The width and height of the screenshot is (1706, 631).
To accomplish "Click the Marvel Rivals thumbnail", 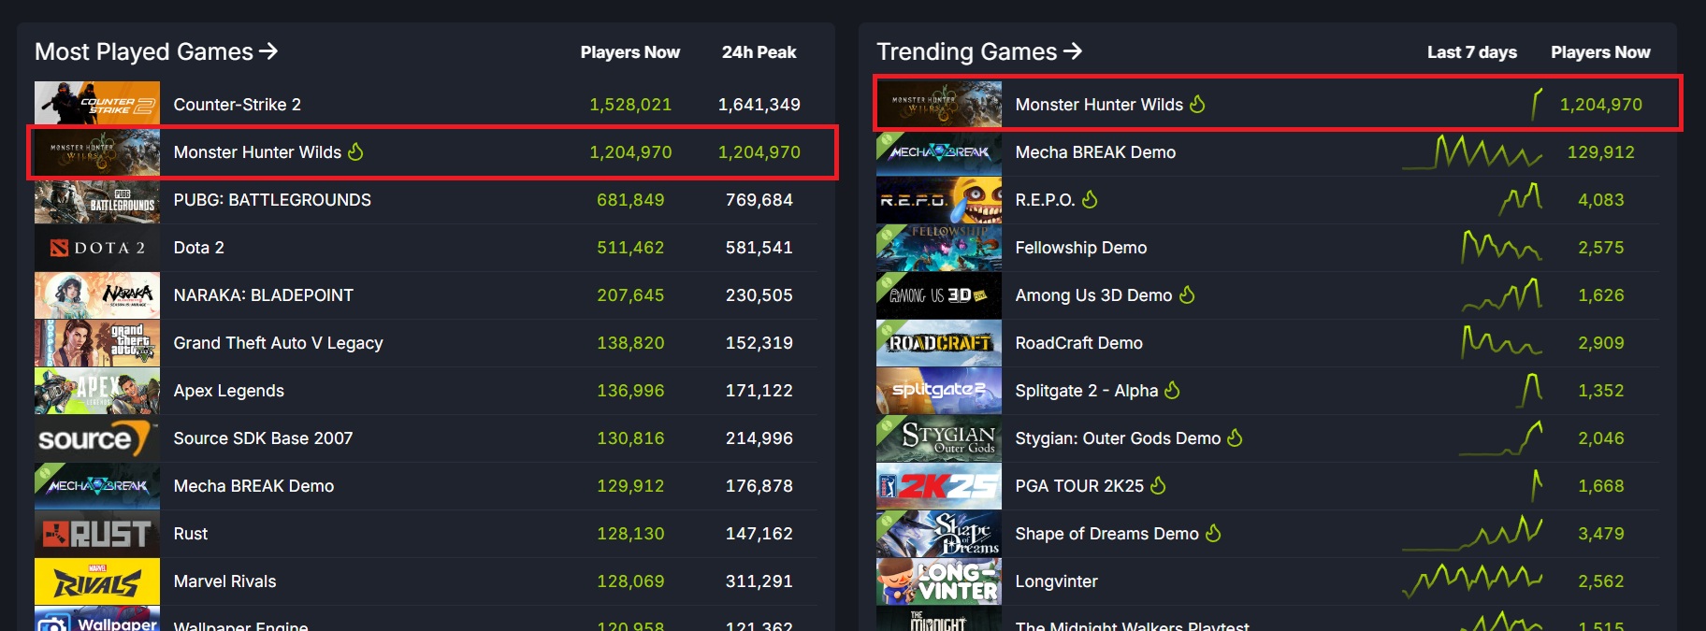I will pos(97,581).
